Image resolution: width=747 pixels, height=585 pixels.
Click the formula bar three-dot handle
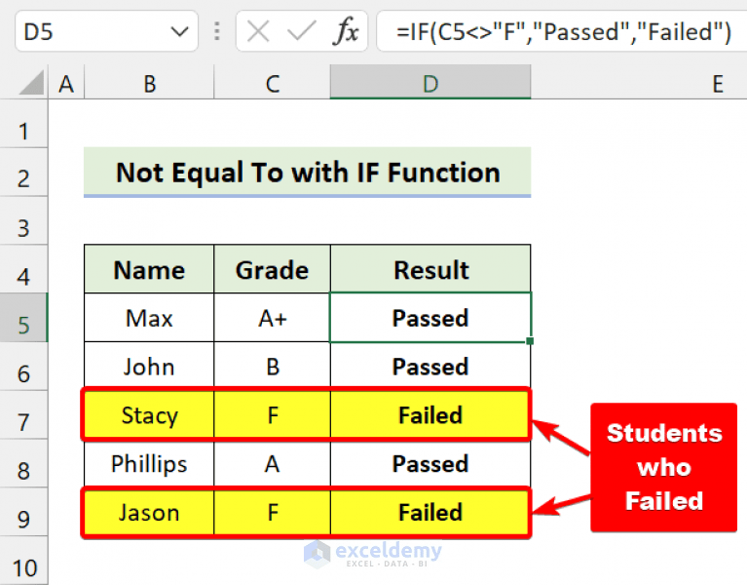point(217,31)
